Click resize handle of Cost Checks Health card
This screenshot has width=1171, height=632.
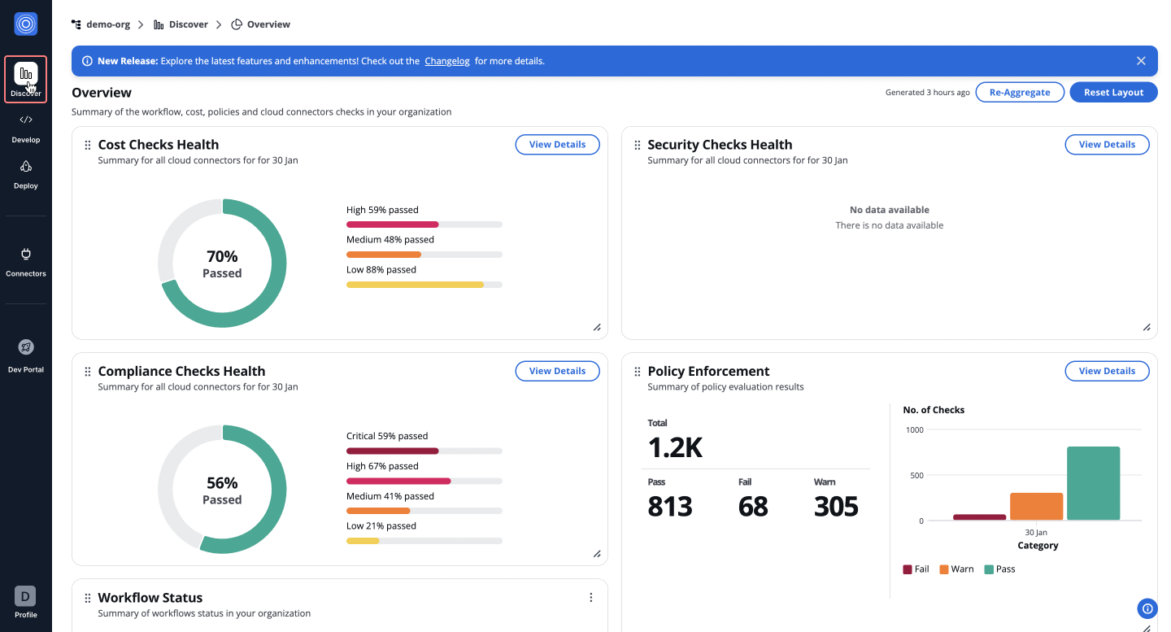[597, 328]
